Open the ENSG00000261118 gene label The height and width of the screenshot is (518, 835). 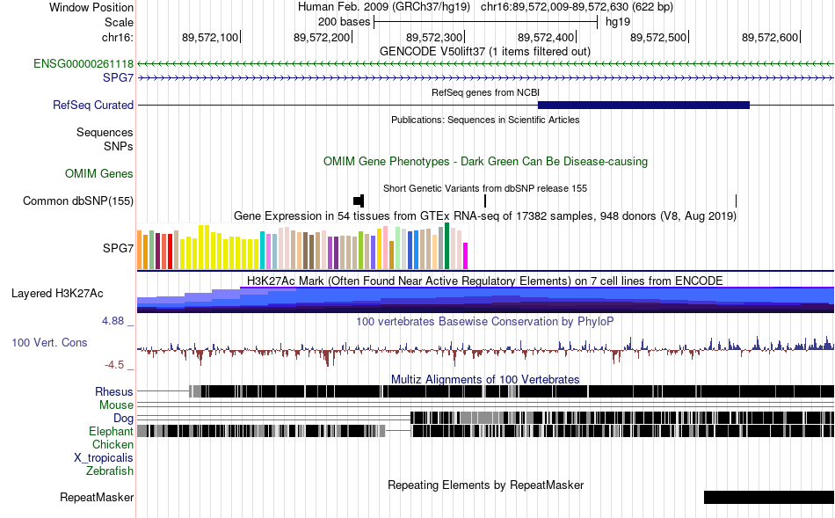(83, 64)
